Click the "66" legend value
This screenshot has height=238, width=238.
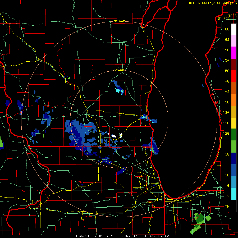pos(227,29)
